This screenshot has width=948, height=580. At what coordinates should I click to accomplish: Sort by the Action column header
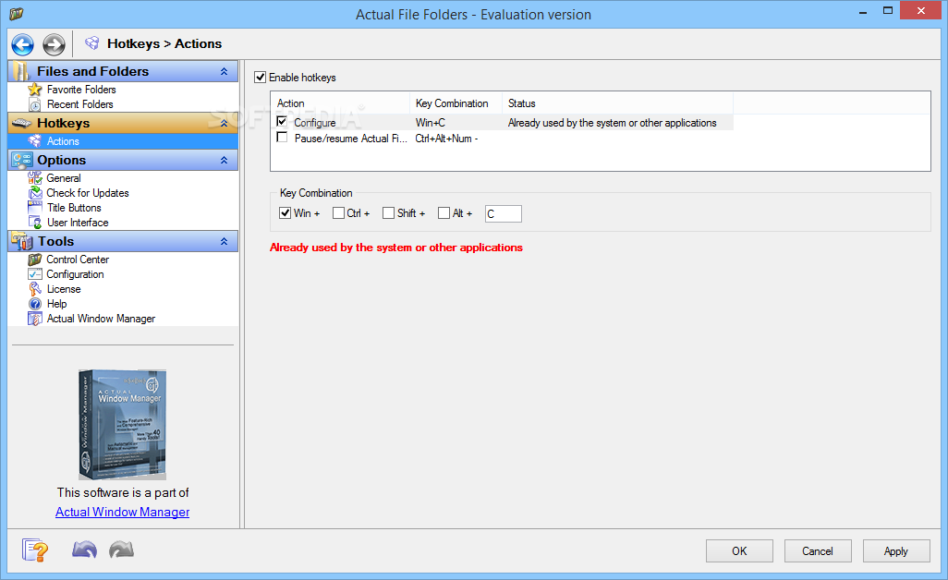tap(340, 103)
